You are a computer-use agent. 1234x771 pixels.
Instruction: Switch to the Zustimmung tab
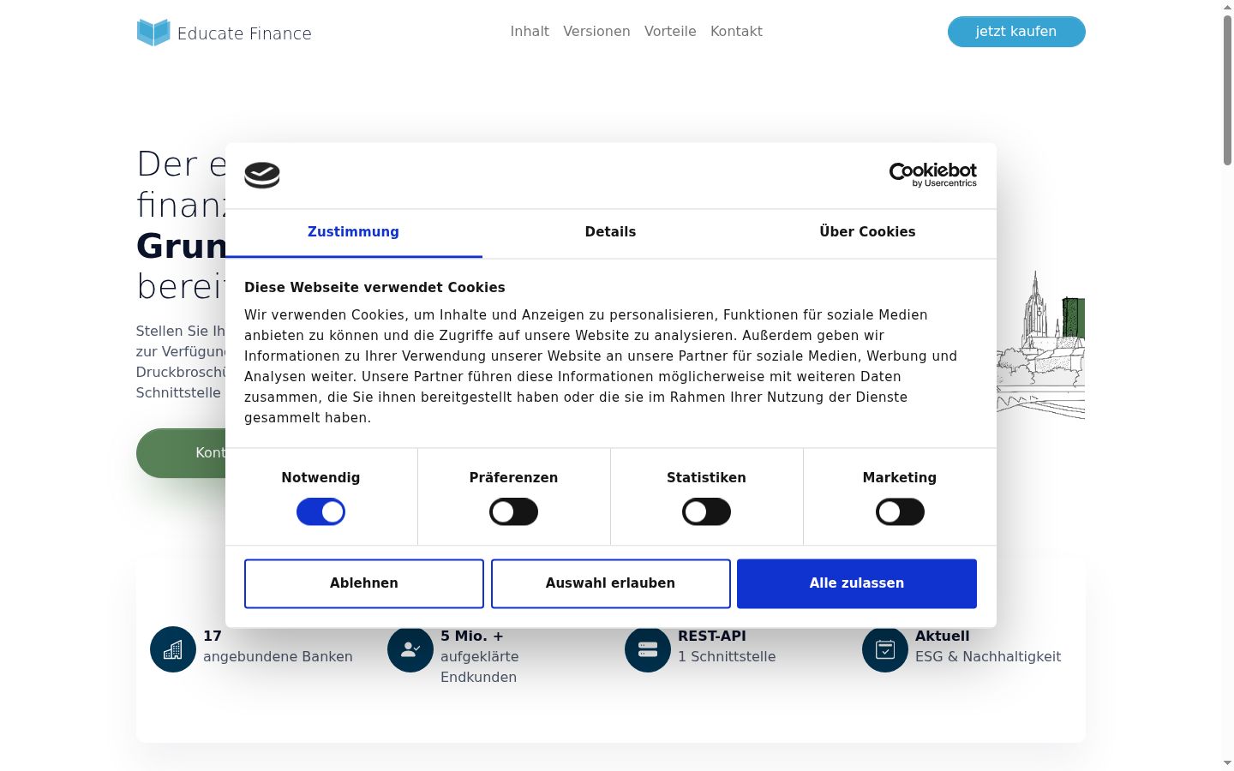[353, 232]
